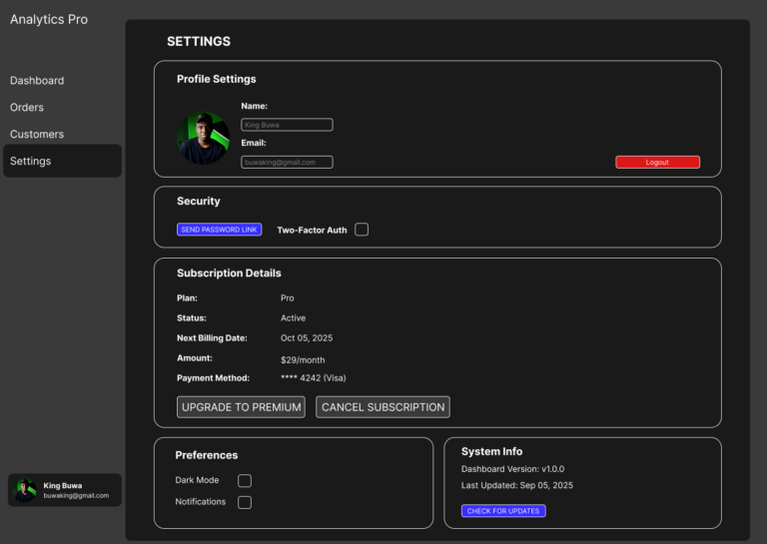The width and height of the screenshot is (767, 544).
Task: Enable the Two-Factor Auth checkbox
Action: pyautogui.click(x=362, y=230)
